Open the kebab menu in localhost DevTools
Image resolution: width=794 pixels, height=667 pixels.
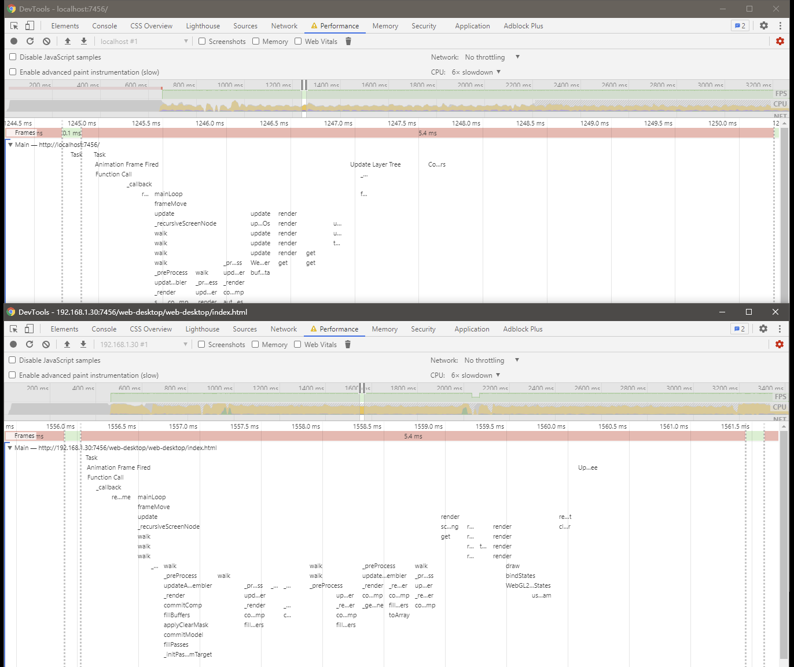pos(780,25)
